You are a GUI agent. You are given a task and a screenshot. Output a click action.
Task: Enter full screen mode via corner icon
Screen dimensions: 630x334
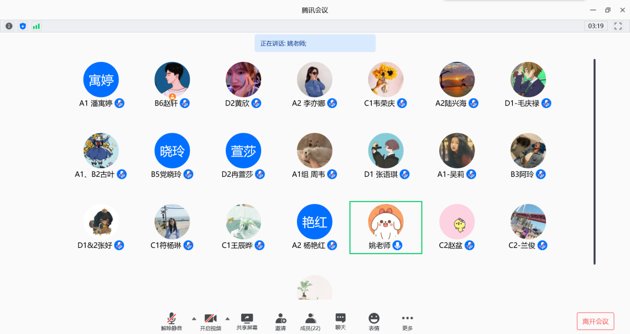pos(618,26)
